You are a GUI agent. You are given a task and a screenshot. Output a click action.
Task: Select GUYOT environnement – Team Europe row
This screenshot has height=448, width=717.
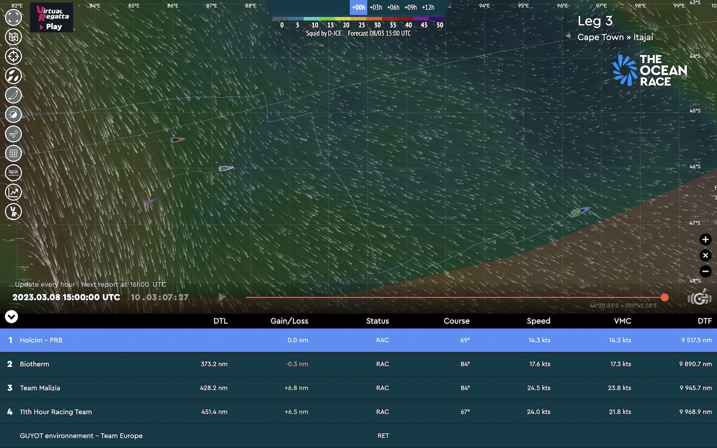(x=358, y=436)
